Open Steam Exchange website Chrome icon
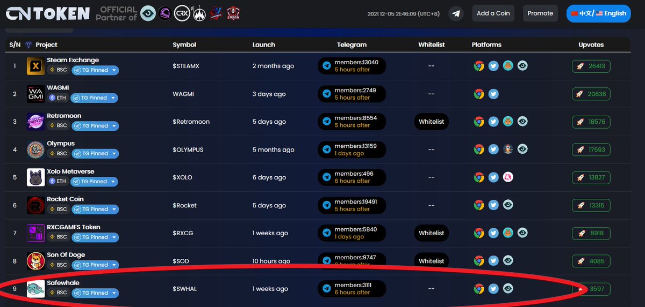Screen dimensions: 645x307 click(479, 66)
